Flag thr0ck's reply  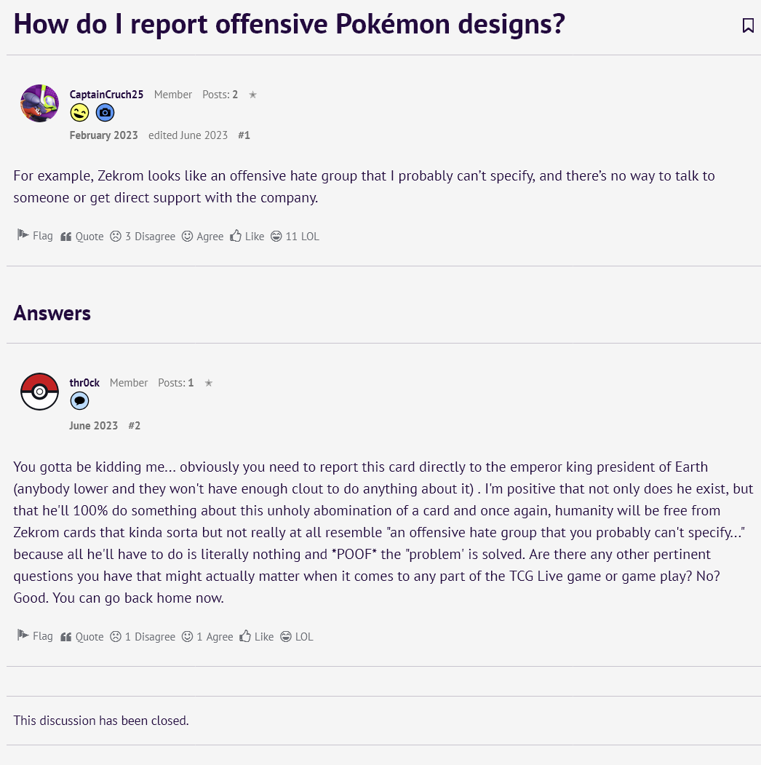point(35,635)
